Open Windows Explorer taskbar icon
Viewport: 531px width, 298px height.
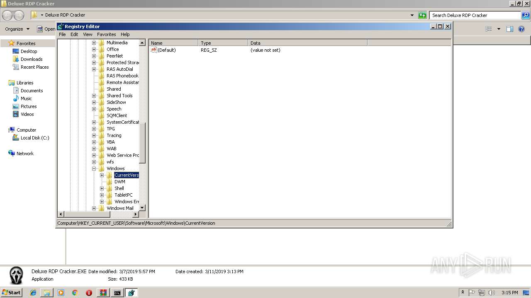pos(47,293)
